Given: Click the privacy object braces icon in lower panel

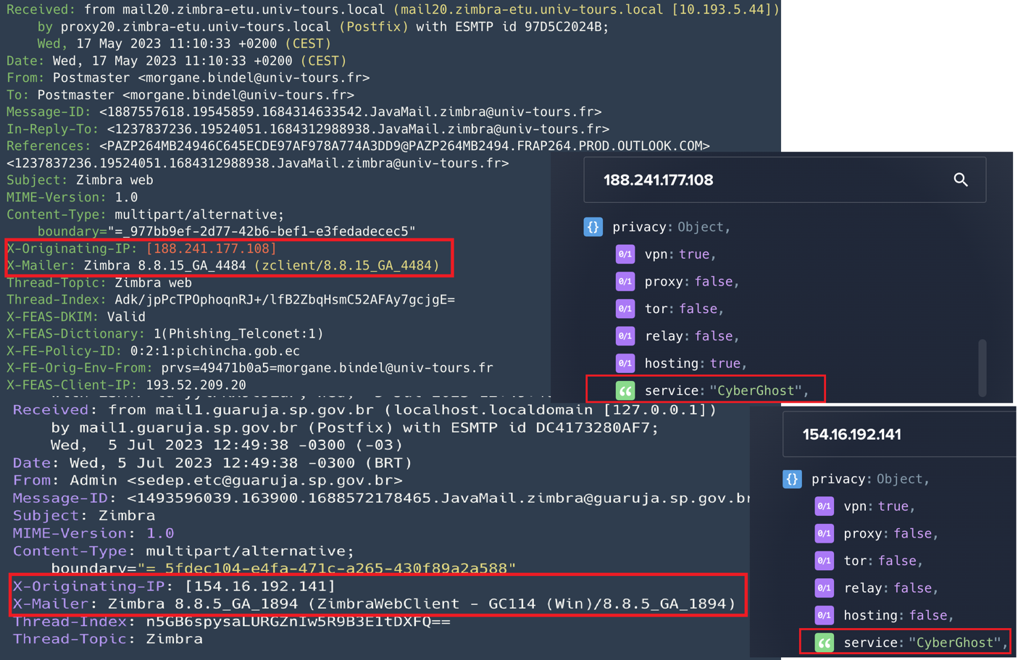Looking at the screenshot, I should pyautogui.click(x=792, y=479).
